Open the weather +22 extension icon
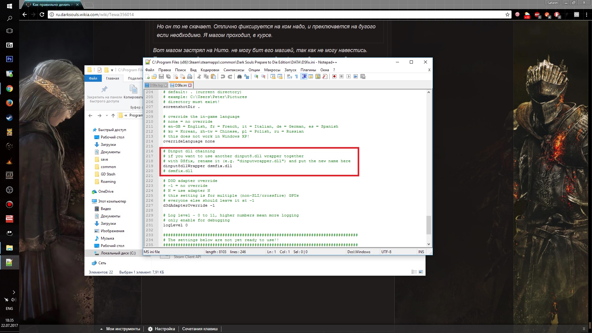Screen dimensions: 592x333 (527, 15)
